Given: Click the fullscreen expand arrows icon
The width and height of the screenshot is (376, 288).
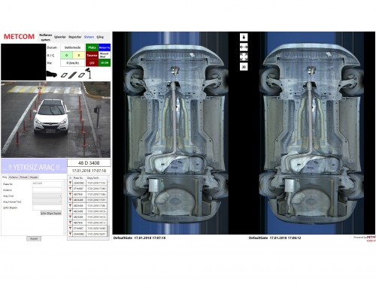Looking at the screenshot, I should 244,57.
